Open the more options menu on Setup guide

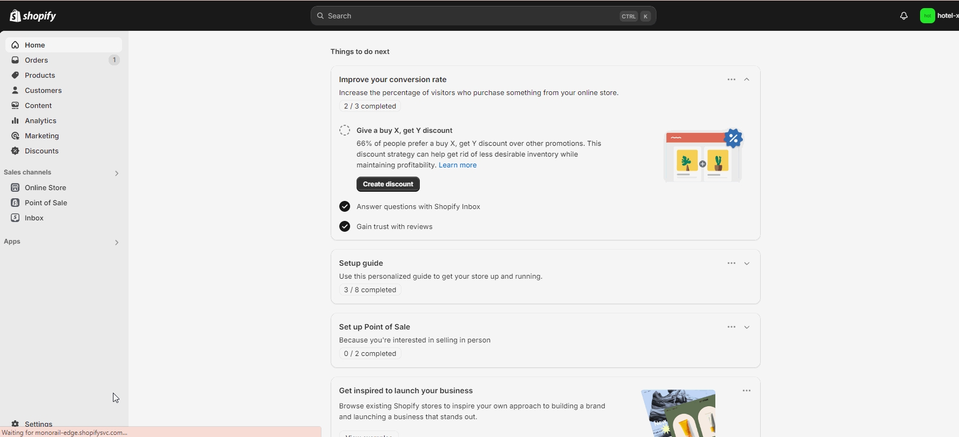[x=731, y=263]
